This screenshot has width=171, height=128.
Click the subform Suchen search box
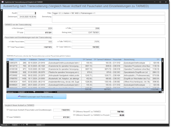(x=48, y=92)
